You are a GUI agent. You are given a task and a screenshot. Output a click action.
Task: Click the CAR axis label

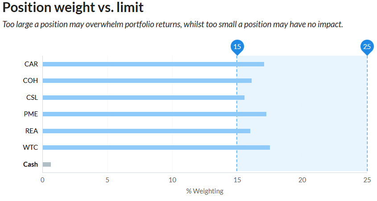(31, 64)
